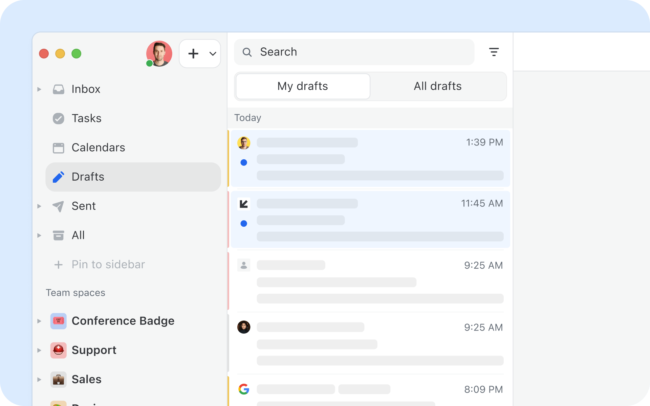Expand the Sales team space
This screenshot has width=650, height=406.
click(x=39, y=380)
